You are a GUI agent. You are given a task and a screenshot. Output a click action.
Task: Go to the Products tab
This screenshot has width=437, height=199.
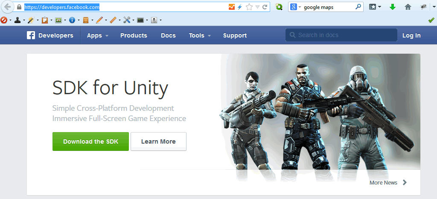[134, 35]
